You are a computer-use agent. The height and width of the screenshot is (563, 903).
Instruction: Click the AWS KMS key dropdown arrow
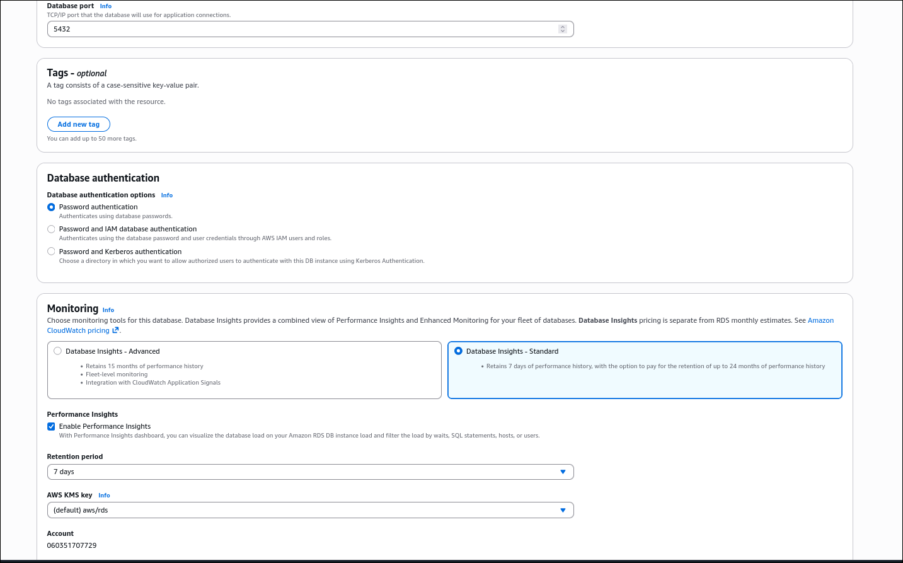(x=562, y=510)
